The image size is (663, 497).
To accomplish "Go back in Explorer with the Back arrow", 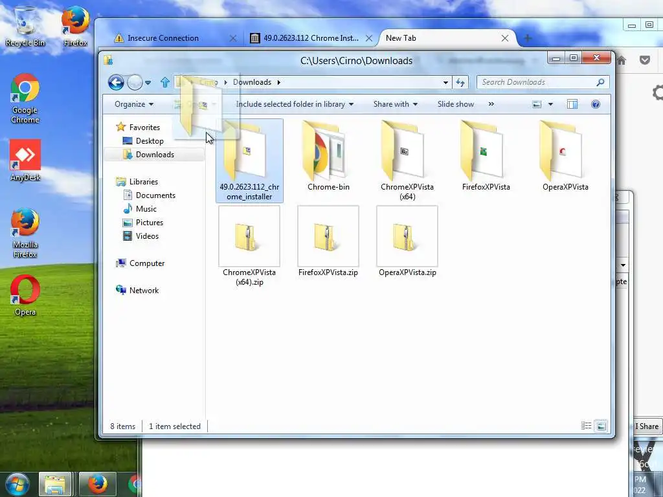I will tap(116, 82).
